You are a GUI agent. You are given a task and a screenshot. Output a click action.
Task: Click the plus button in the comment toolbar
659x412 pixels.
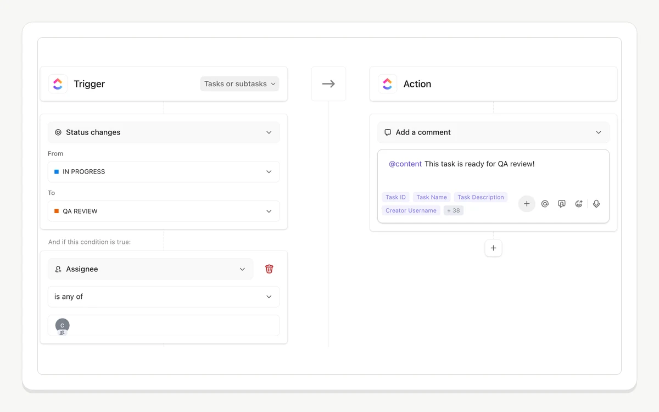coord(527,204)
